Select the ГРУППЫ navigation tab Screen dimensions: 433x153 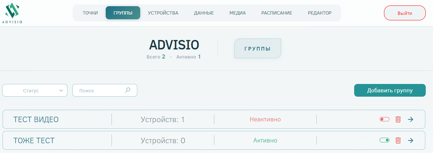[123, 13]
